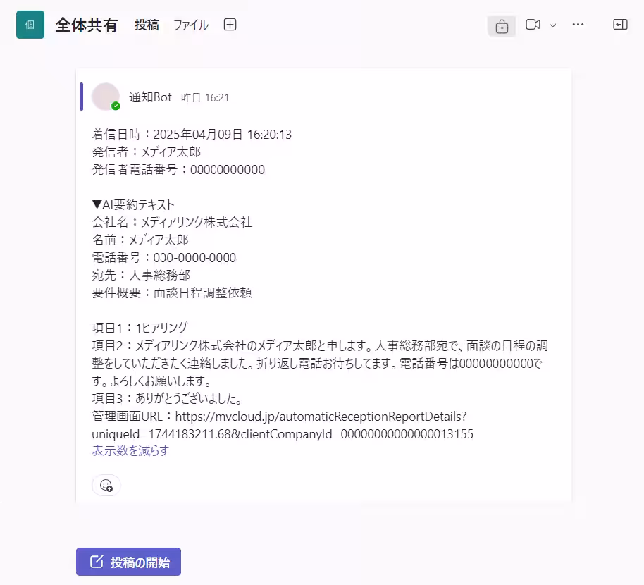
Task: Click the padlock restricted-channel icon
Action: (502, 24)
